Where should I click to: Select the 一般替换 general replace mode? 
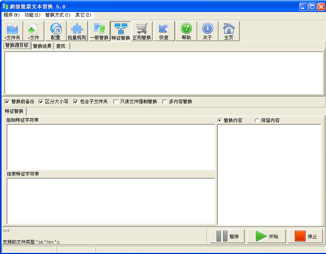coord(99,31)
